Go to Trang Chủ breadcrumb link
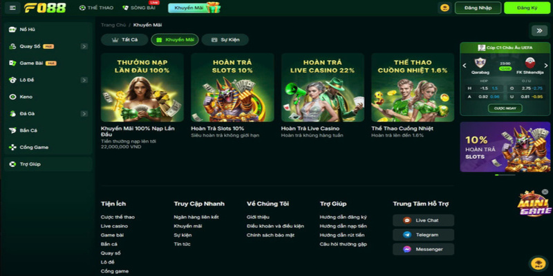The image size is (553, 276). click(x=113, y=25)
